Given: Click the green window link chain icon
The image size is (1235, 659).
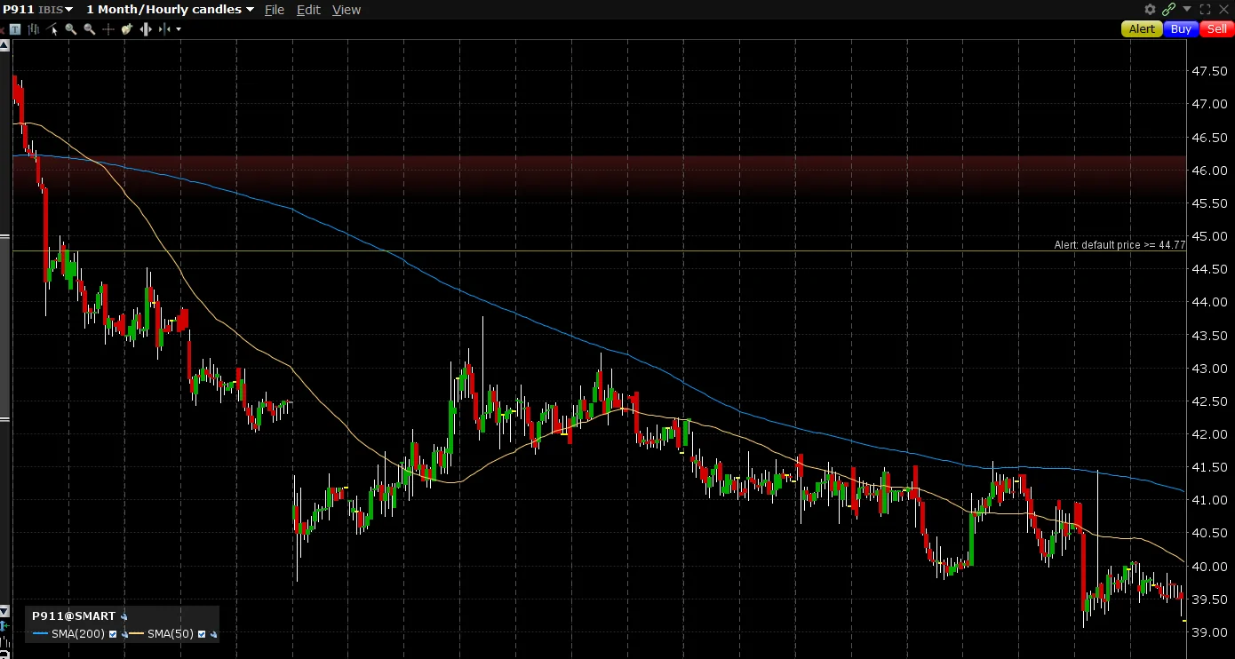Looking at the screenshot, I should (1168, 9).
